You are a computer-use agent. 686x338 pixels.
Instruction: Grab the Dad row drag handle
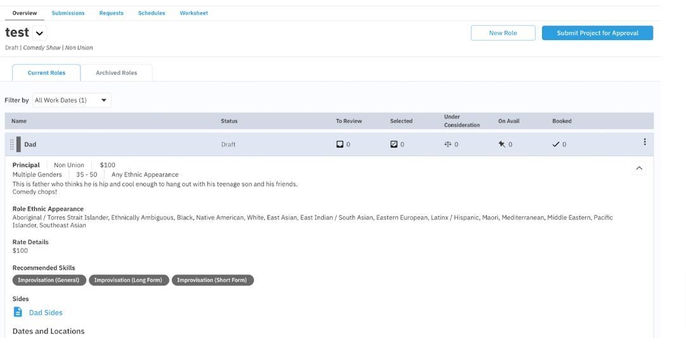point(12,144)
